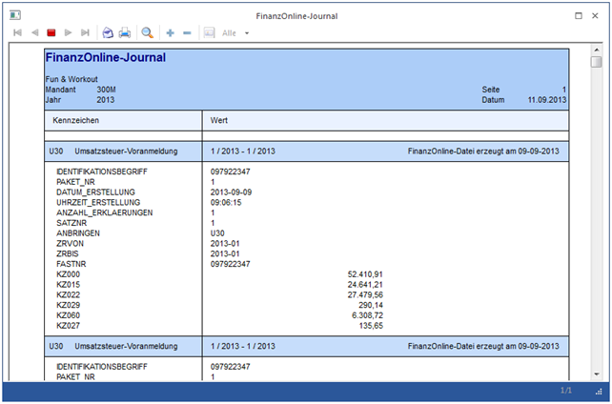Click the previous page arrow

pyautogui.click(x=35, y=32)
